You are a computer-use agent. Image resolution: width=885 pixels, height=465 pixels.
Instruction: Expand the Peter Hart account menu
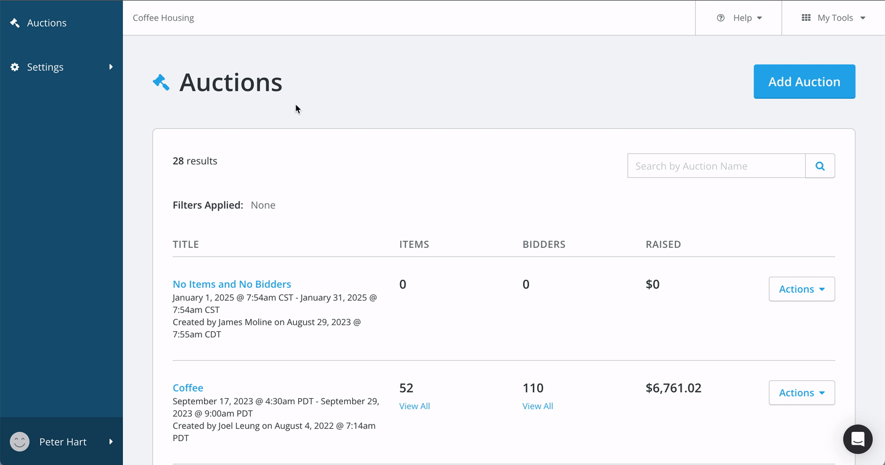tap(110, 442)
